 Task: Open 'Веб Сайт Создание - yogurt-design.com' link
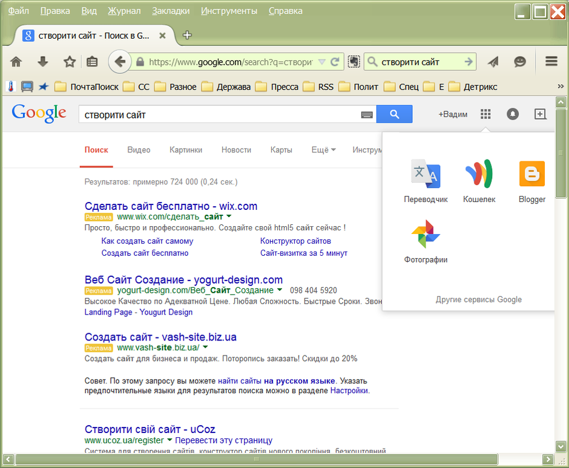point(183,279)
